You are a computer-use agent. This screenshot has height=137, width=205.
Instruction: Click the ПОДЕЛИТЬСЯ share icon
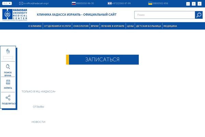[x=8, y=98]
